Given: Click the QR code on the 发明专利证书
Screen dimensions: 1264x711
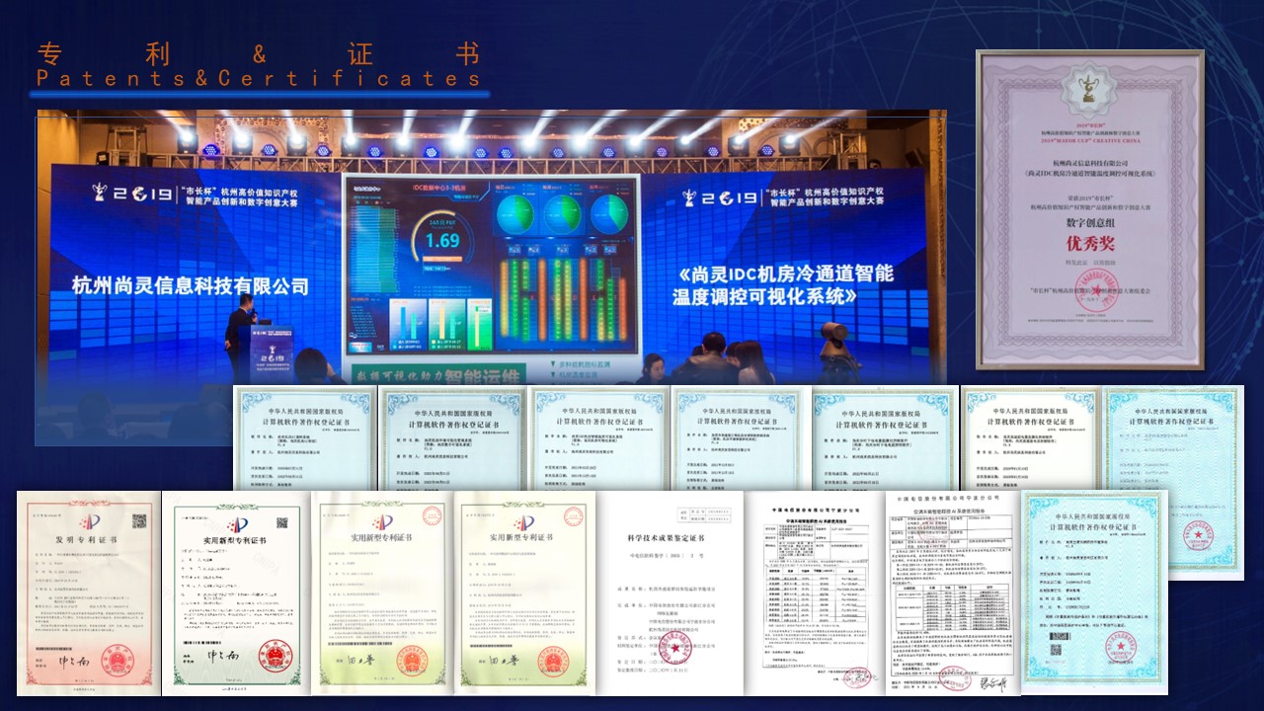Looking at the screenshot, I should pos(138,520).
